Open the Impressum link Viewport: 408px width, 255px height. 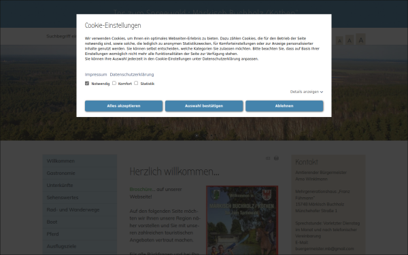[x=96, y=74]
